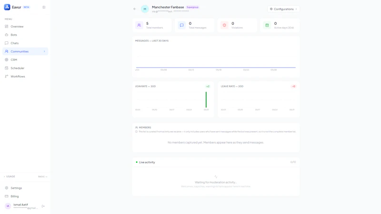Screen dimensions: 381x214
Task: Click the info icon under Members
Action: click(136, 132)
